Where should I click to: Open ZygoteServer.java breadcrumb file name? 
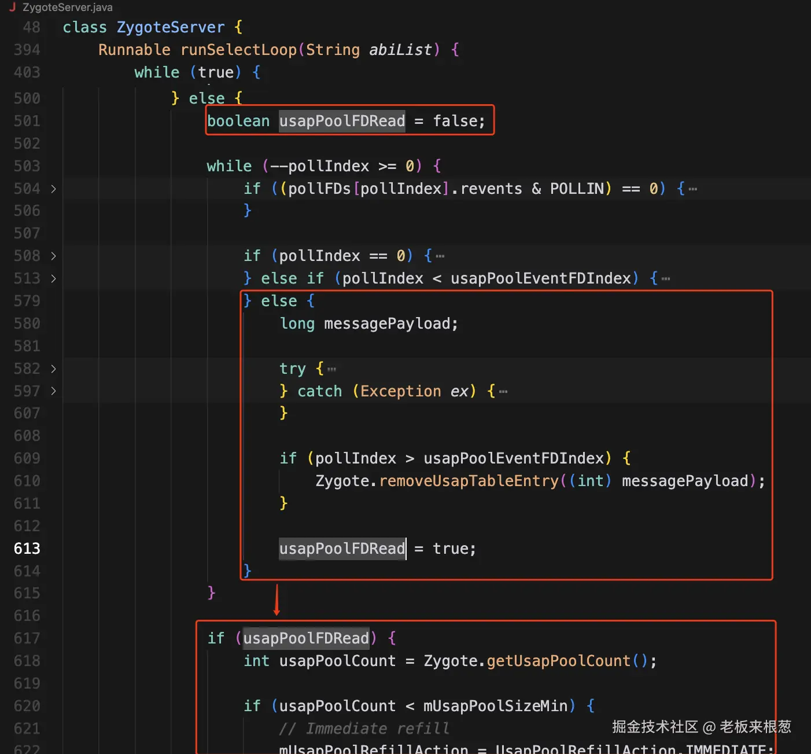point(68,8)
